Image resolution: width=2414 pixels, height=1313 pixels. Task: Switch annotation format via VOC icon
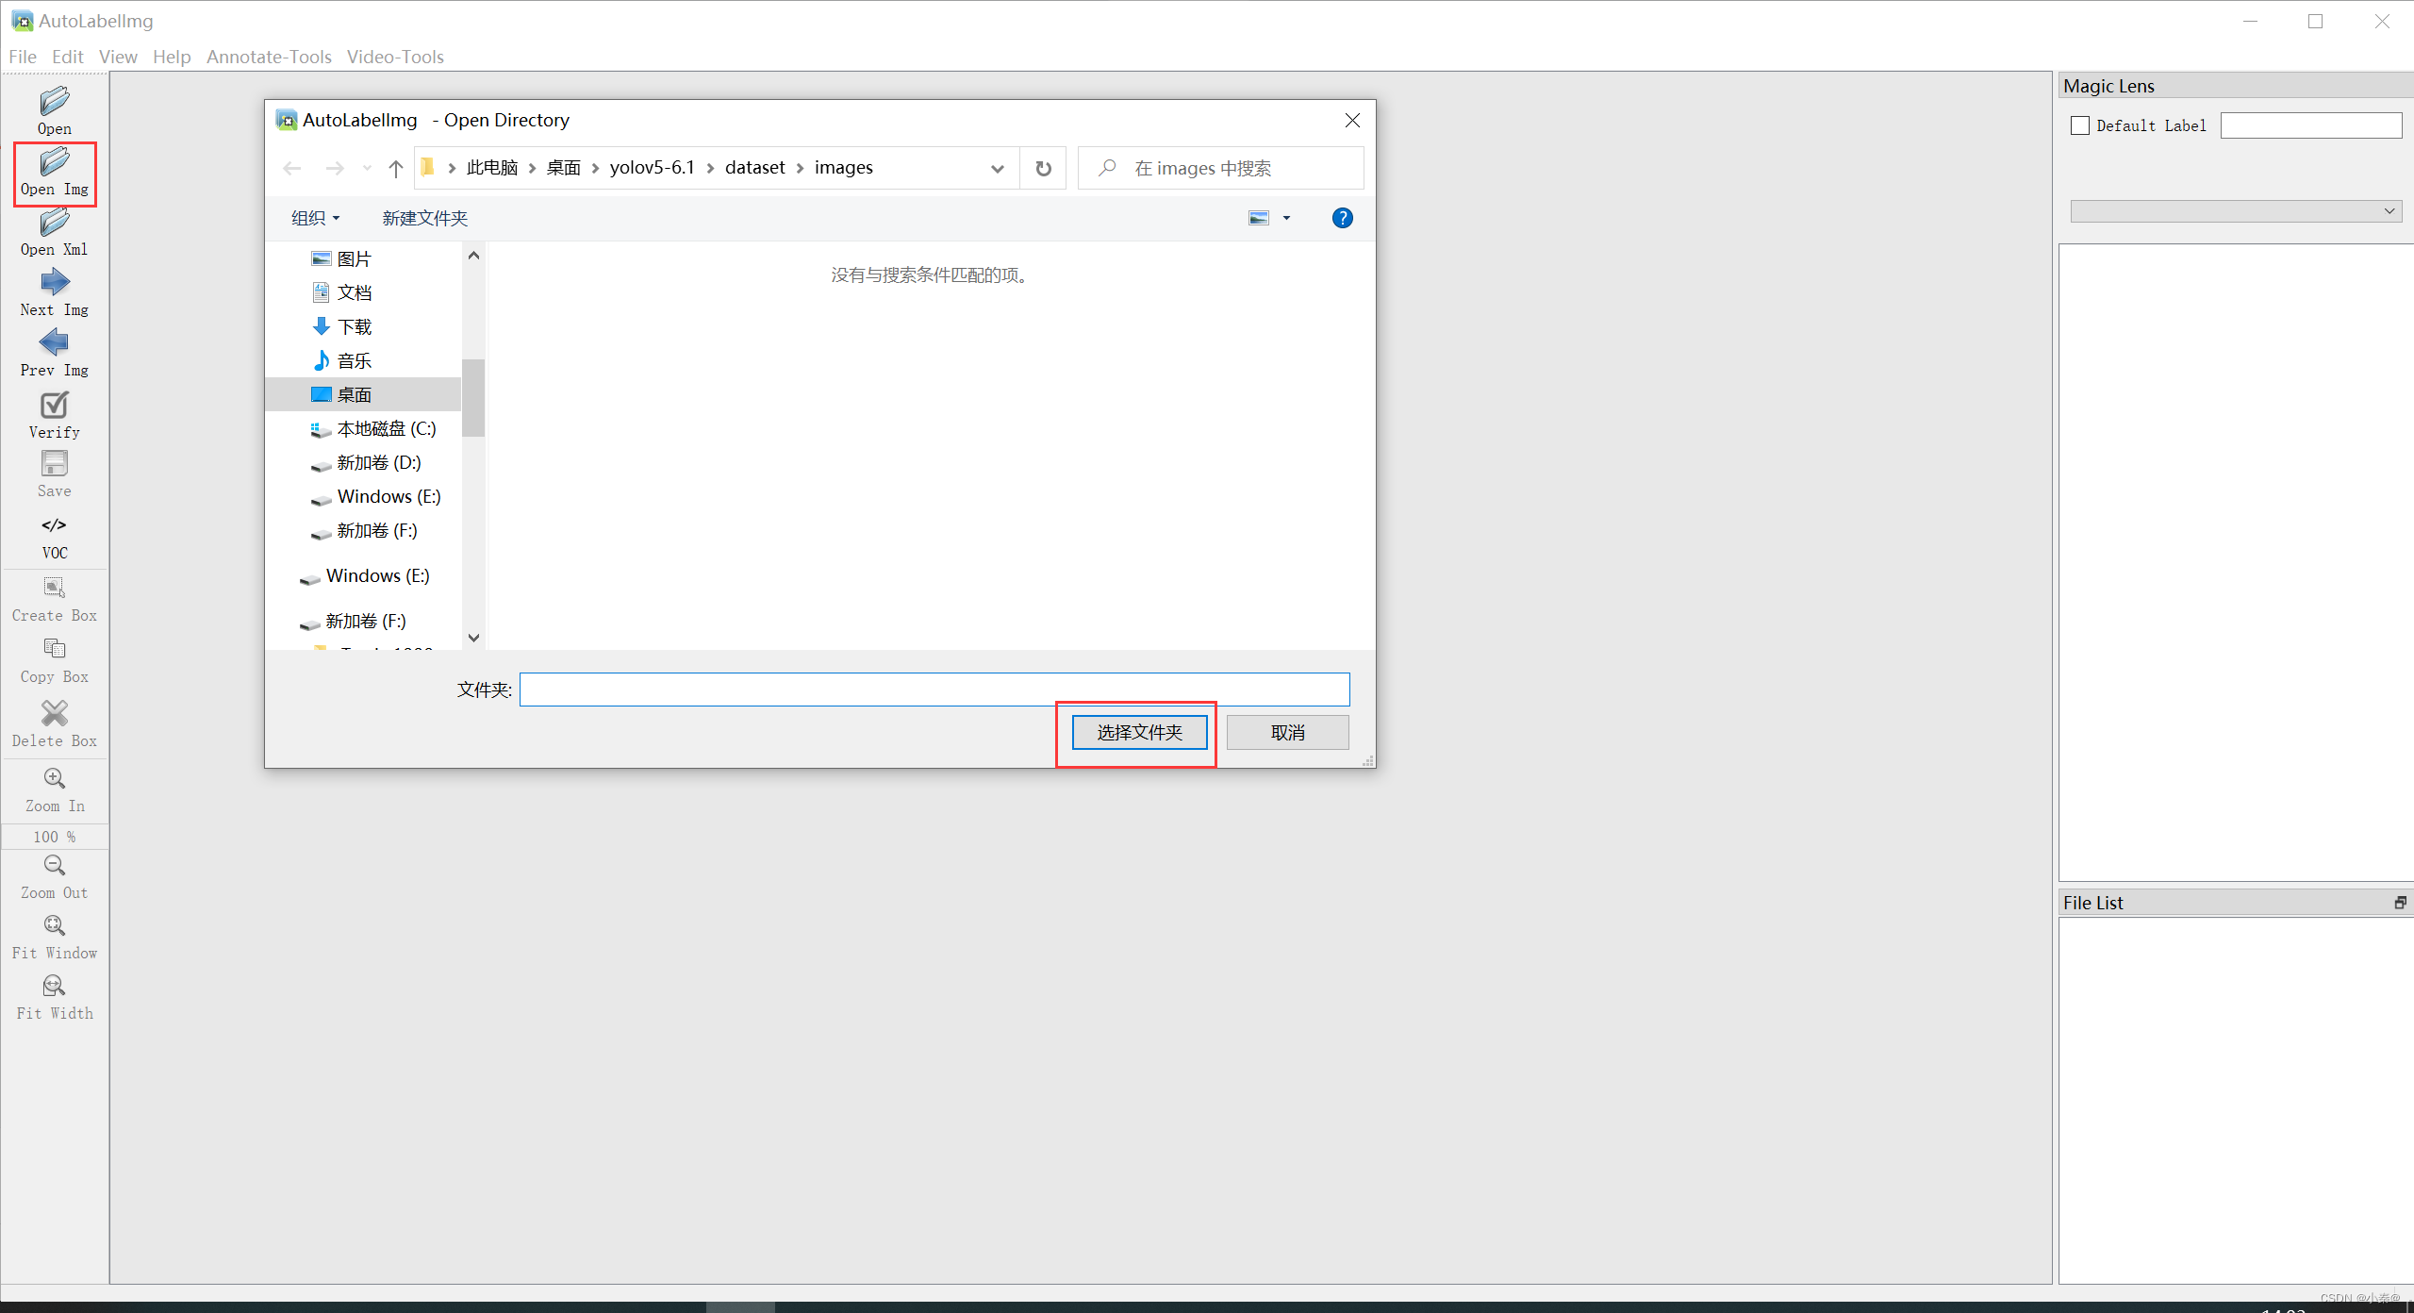pos(55,536)
